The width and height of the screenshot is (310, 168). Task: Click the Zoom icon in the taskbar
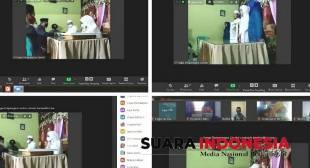(x=18, y=89)
